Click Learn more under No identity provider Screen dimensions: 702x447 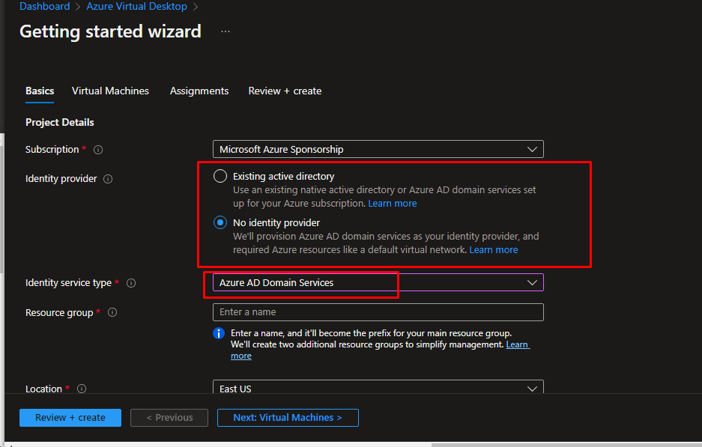click(x=493, y=250)
